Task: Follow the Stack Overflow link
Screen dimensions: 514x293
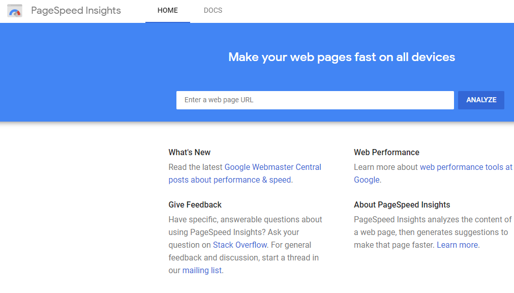Action: click(x=240, y=245)
